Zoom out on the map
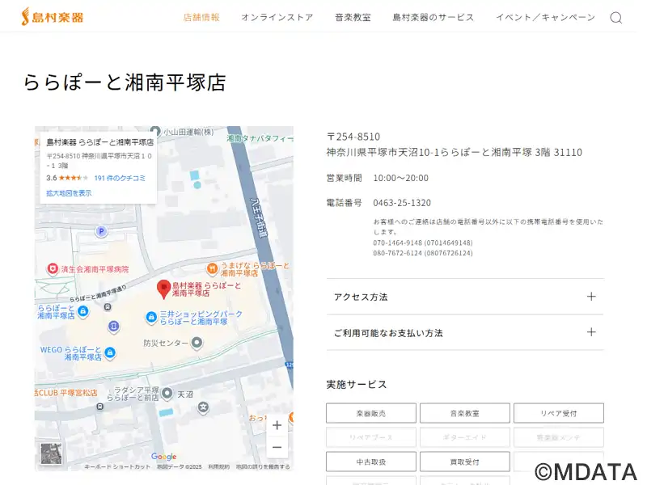This screenshot has height=485, width=647. [x=277, y=447]
